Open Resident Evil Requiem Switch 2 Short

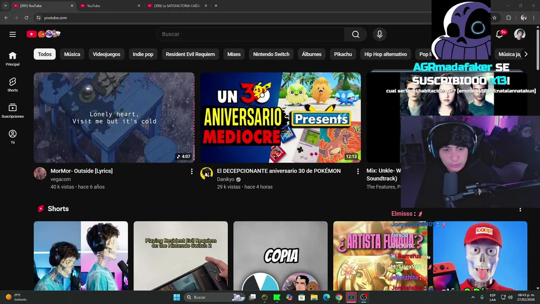pos(181,256)
